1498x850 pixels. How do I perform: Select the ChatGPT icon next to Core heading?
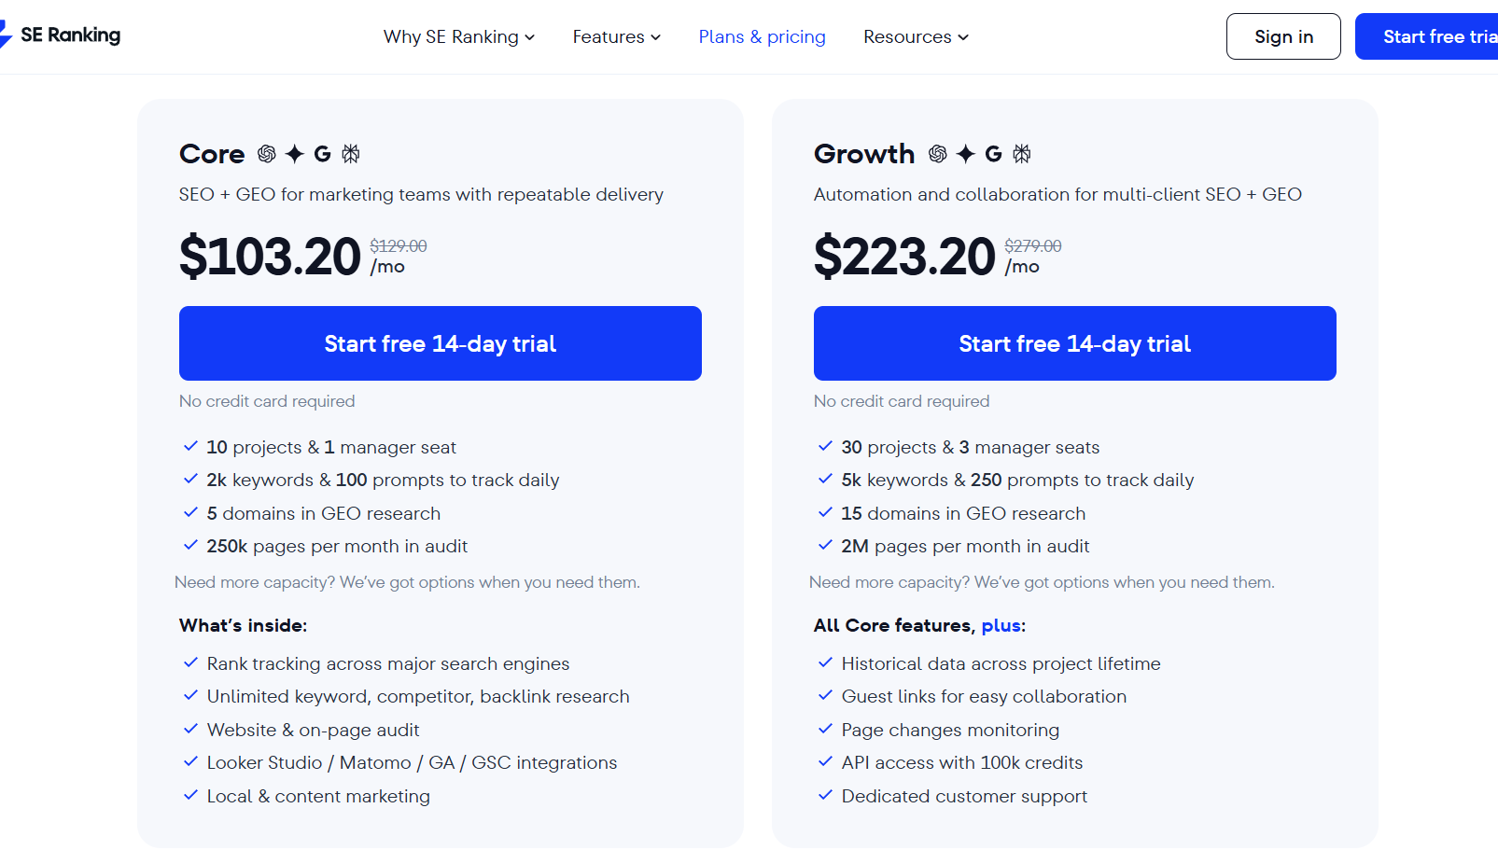267,154
